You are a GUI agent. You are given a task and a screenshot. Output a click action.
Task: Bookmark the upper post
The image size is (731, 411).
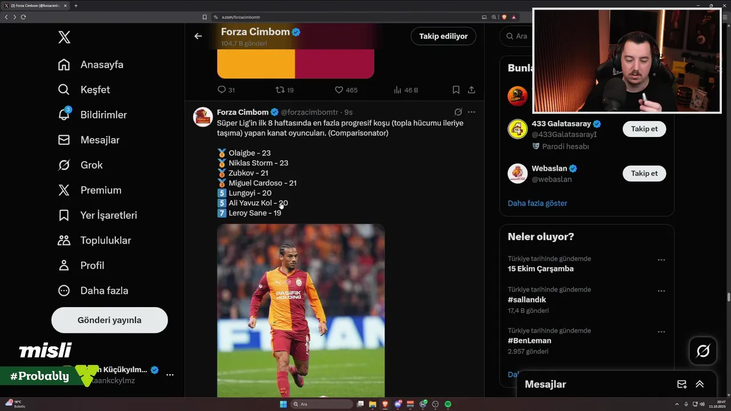pos(456,90)
